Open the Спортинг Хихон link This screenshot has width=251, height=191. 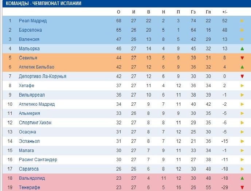coord(35,123)
